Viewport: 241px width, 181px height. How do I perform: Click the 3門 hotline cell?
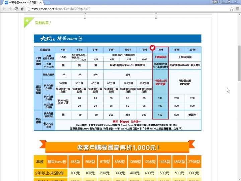tap(128, 75)
